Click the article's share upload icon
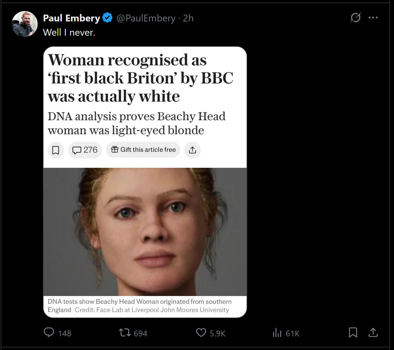The height and width of the screenshot is (350, 394). 192,150
